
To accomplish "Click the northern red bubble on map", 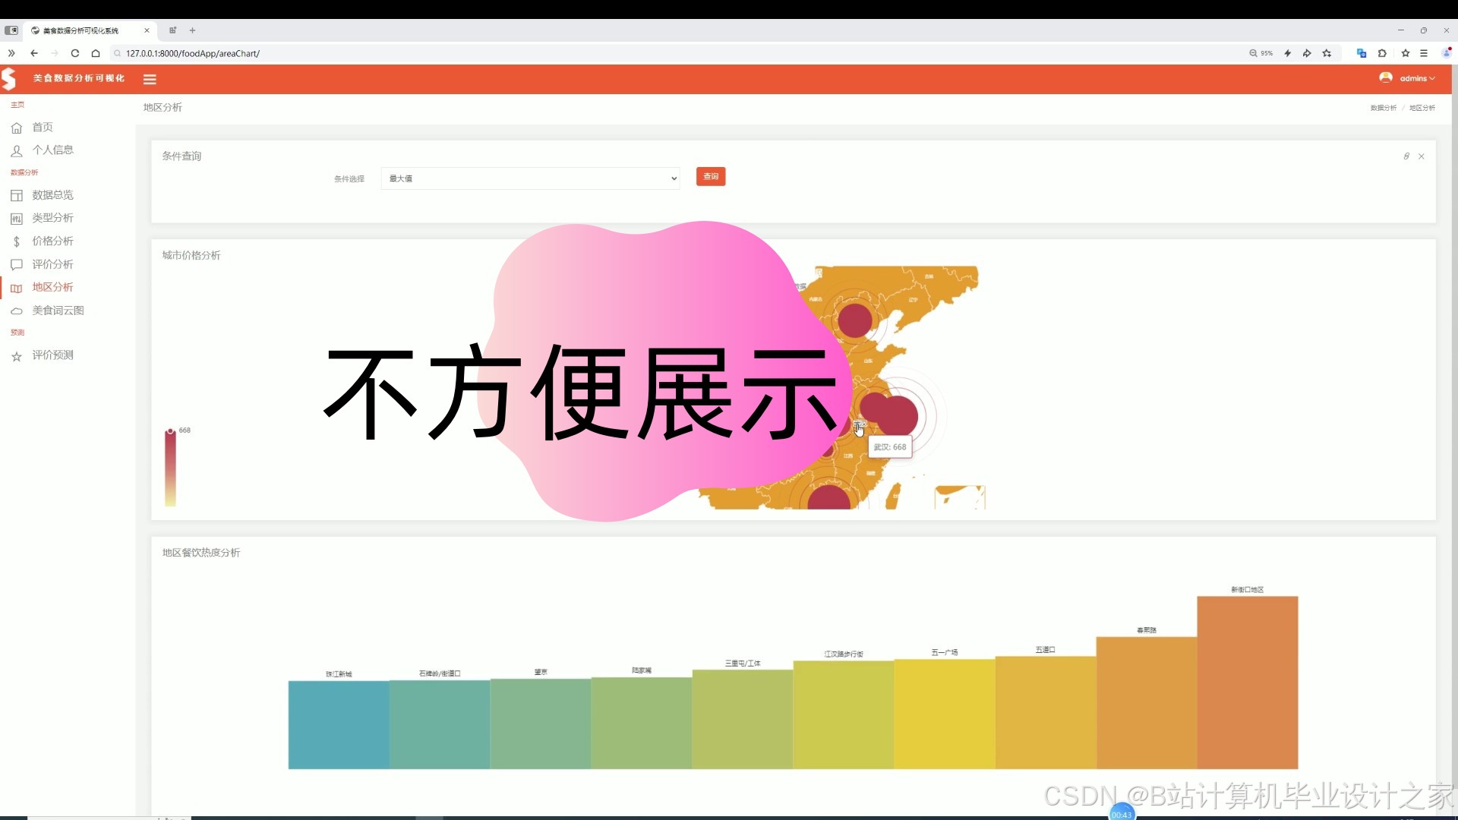I will click(x=855, y=320).
